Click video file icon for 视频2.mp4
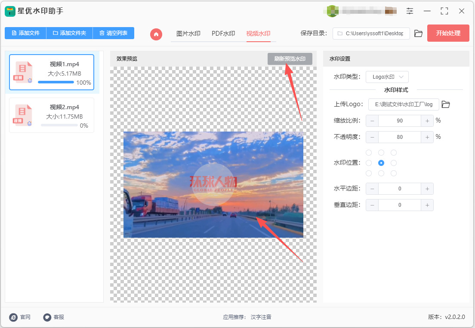Screen dimensions: 475x328 [23, 115]
